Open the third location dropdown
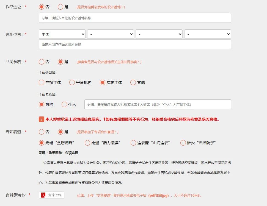The image size is (267, 206). coord(159,34)
